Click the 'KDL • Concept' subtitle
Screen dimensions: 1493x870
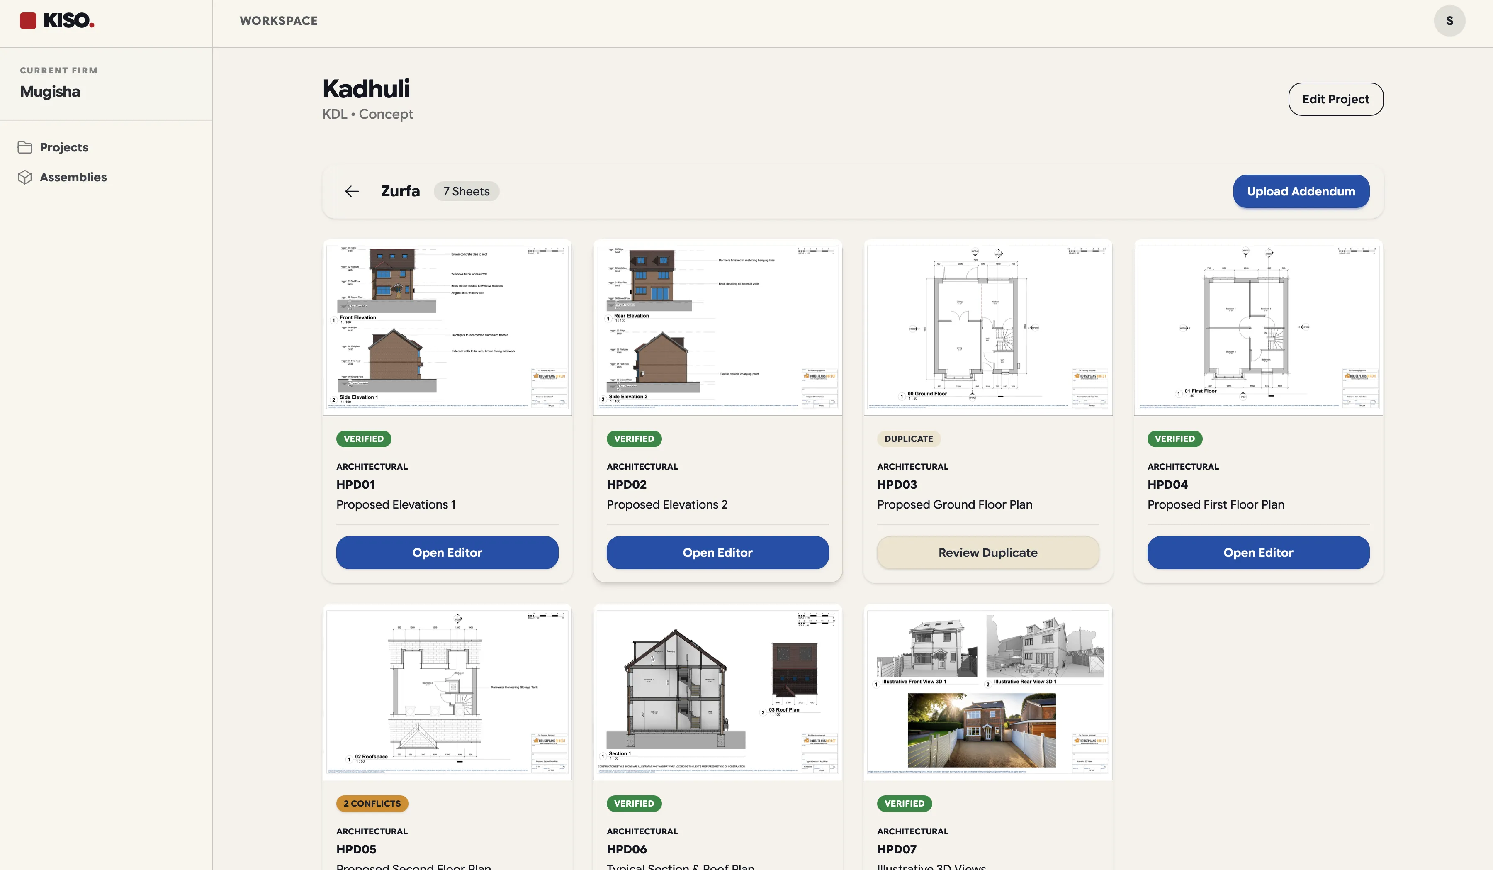367,114
